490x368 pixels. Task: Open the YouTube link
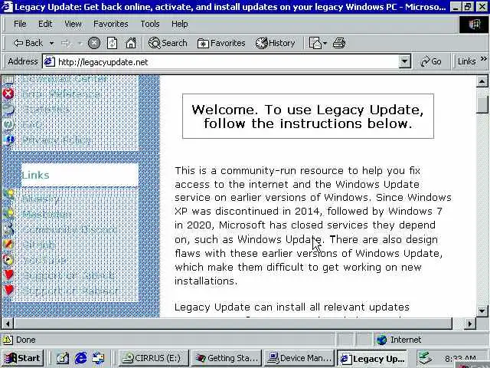(x=44, y=260)
